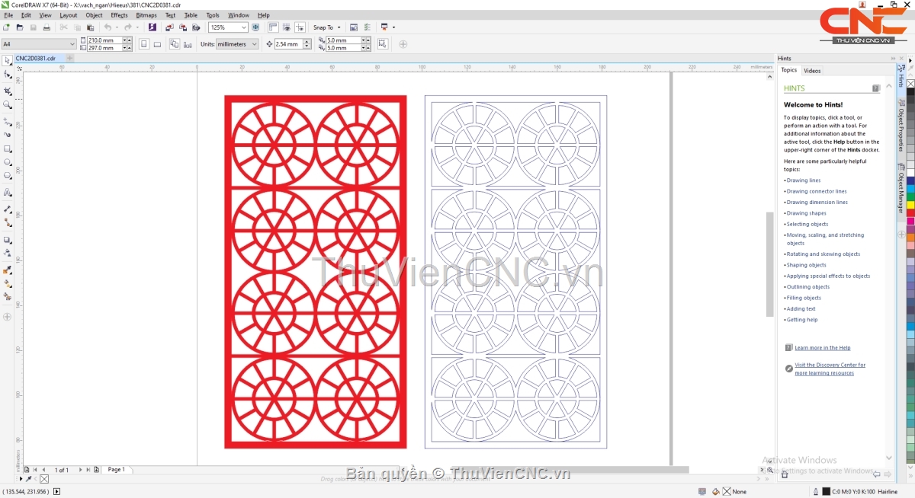Select the Connector tool

tap(8, 223)
